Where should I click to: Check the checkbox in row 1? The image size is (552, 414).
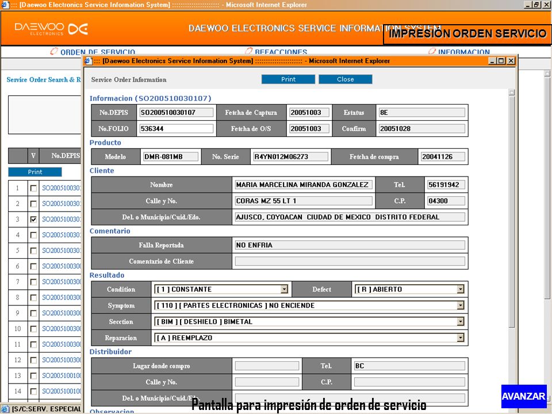[x=33, y=188]
